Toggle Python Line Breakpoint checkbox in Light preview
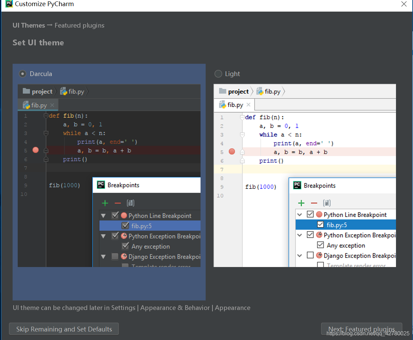 pos(310,214)
